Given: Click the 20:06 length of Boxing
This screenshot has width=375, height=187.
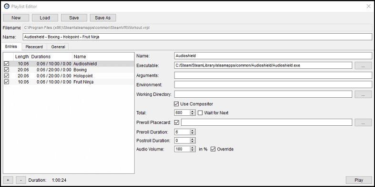Looking at the screenshot, I should 23,70.
